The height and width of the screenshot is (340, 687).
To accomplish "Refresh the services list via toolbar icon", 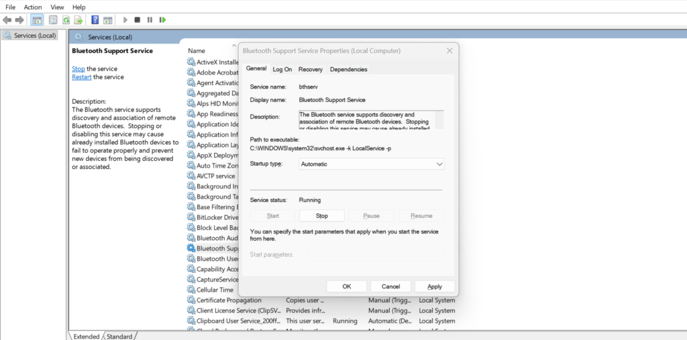I will point(66,19).
